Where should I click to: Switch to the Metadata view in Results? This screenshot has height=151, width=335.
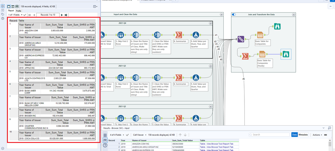[303, 135]
